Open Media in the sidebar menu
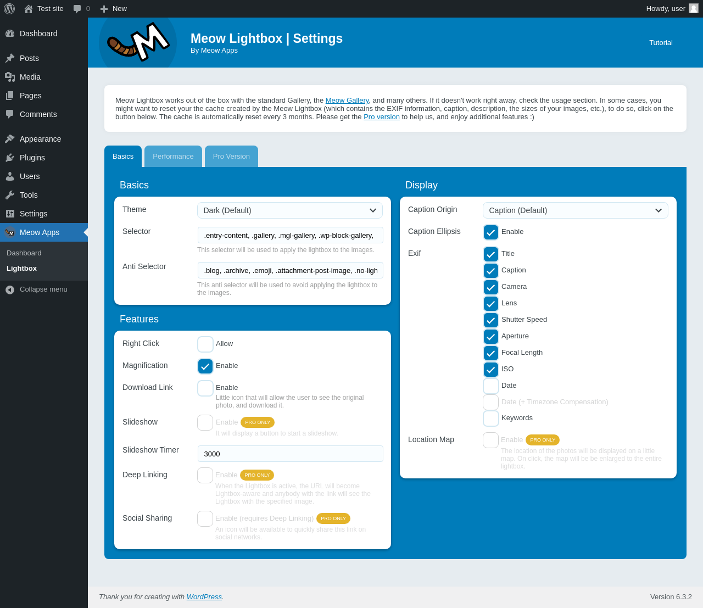 tap(44, 77)
